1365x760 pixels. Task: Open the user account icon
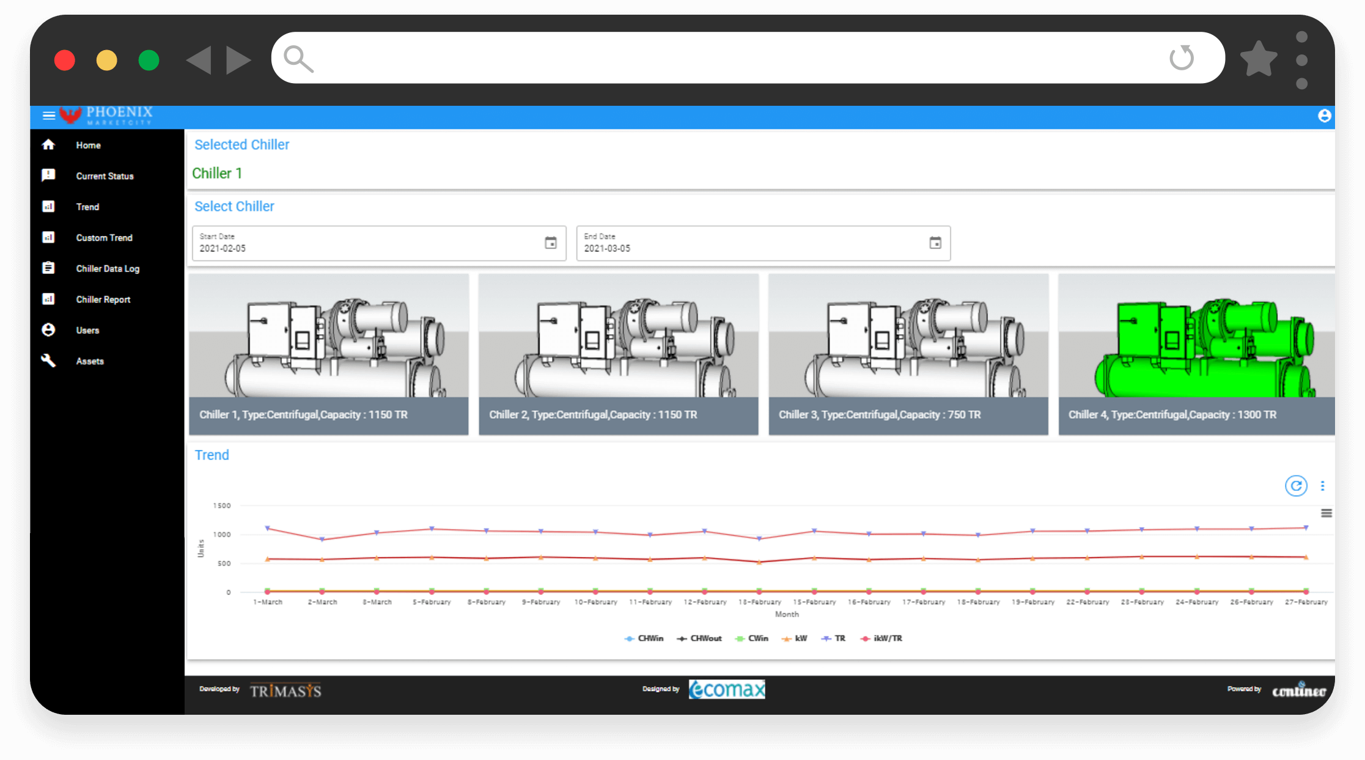(x=1324, y=116)
